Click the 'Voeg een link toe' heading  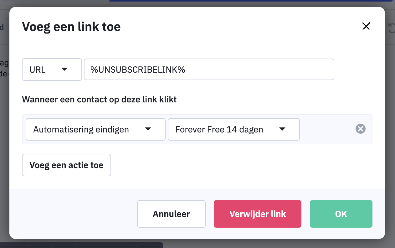(x=71, y=27)
